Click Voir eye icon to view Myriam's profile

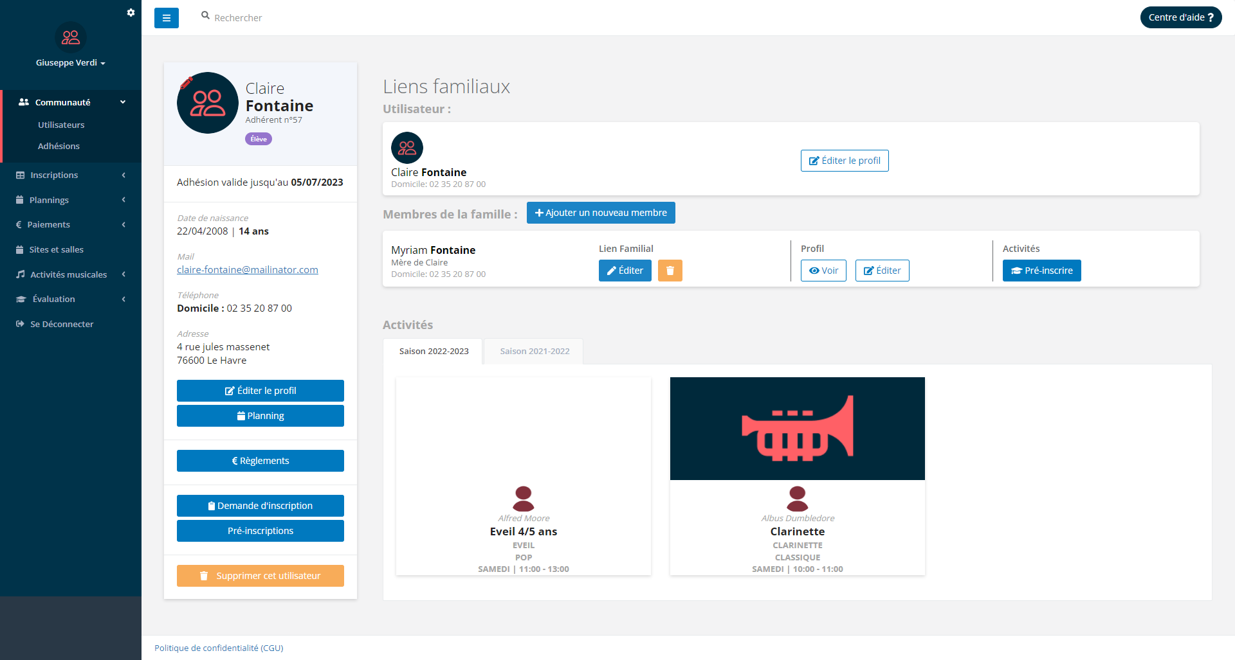pyautogui.click(x=823, y=271)
